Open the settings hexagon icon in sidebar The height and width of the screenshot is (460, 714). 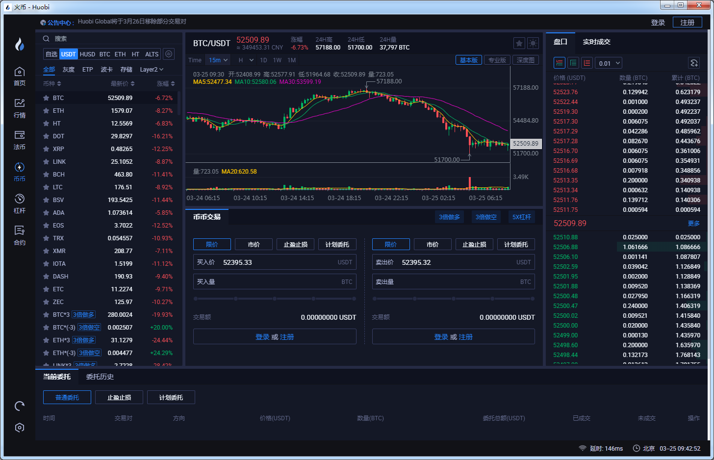pos(20,428)
